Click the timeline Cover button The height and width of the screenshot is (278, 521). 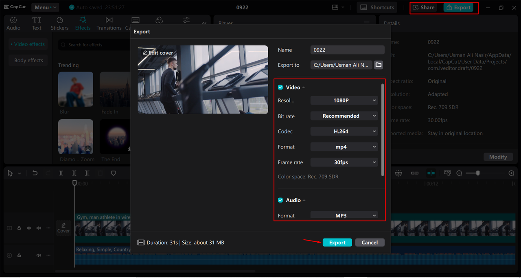click(x=63, y=228)
